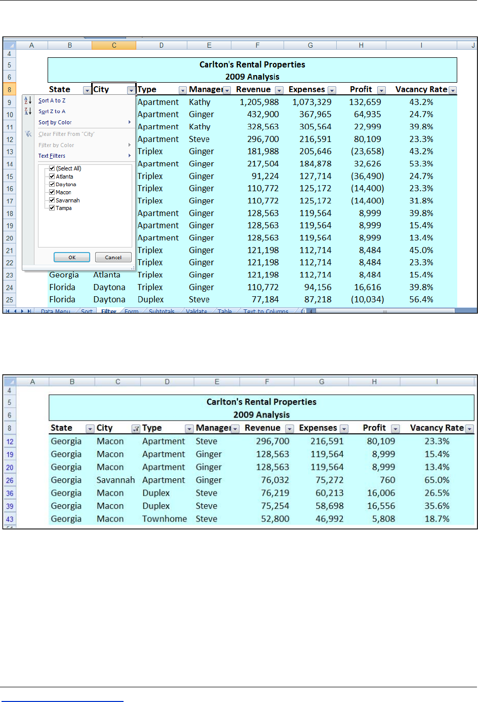Open Manager filter dropdown in upper sheet
The width and height of the screenshot is (478, 702).
[227, 90]
